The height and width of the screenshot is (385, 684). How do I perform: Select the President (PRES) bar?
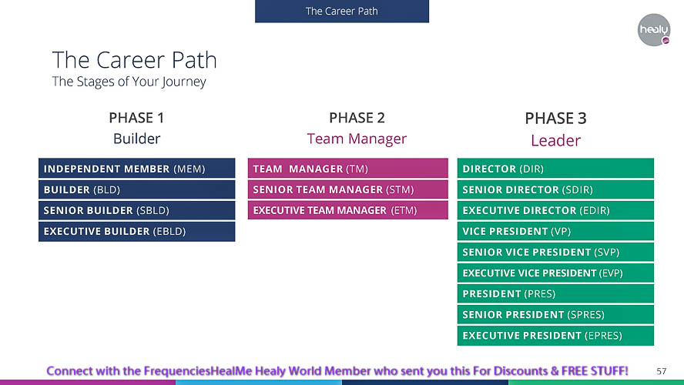pos(555,293)
